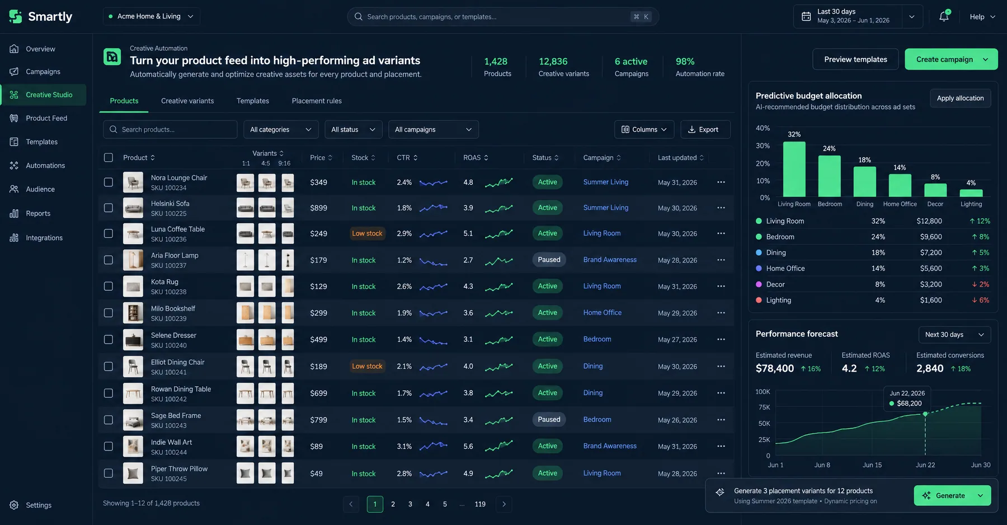Image resolution: width=1007 pixels, height=525 pixels.
Task: Open the All campaigns filter
Action: (x=434, y=129)
